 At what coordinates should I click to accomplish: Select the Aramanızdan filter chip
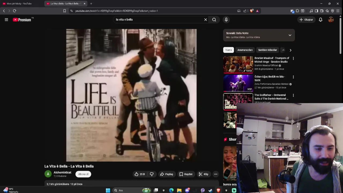(x=245, y=50)
